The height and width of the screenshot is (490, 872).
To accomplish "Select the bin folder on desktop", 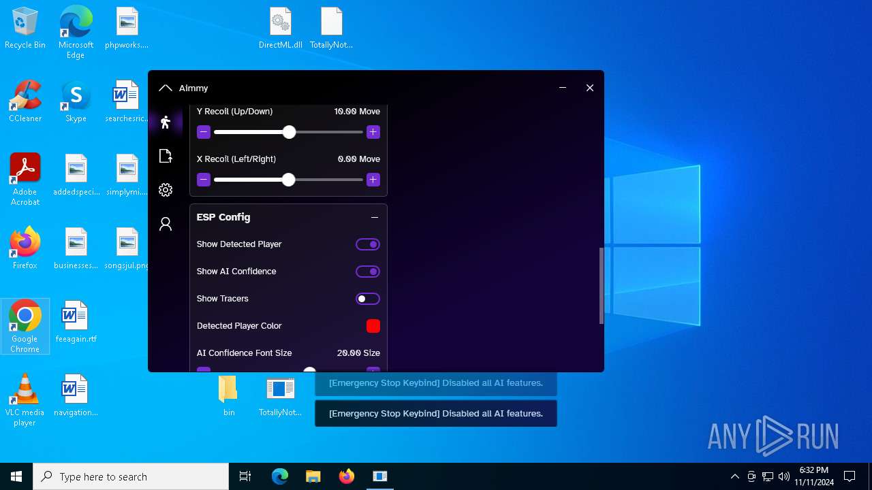I will tap(229, 396).
